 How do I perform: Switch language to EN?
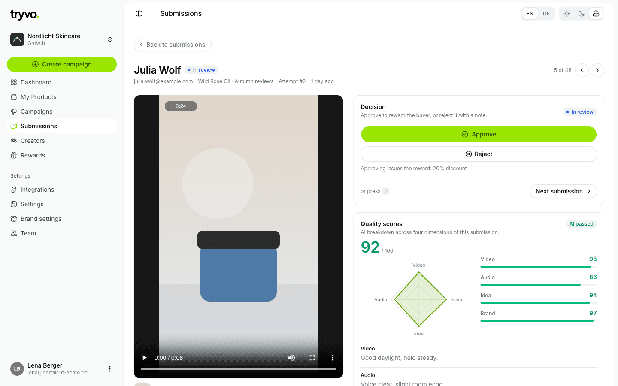coord(530,14)
